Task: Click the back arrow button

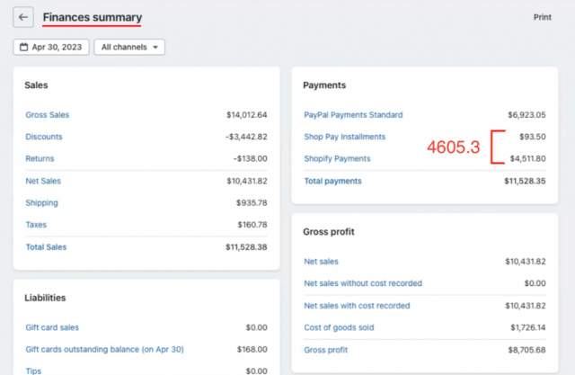Action: point(23,17)
